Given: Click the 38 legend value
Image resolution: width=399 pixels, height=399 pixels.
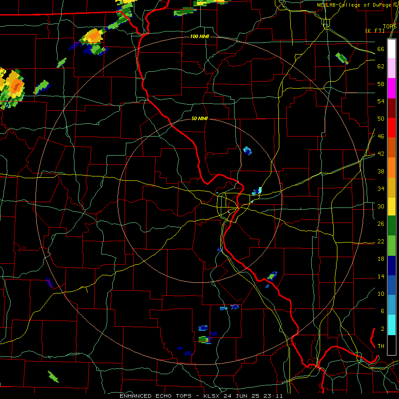Looking at the screenshot, I should coord(381,172).
